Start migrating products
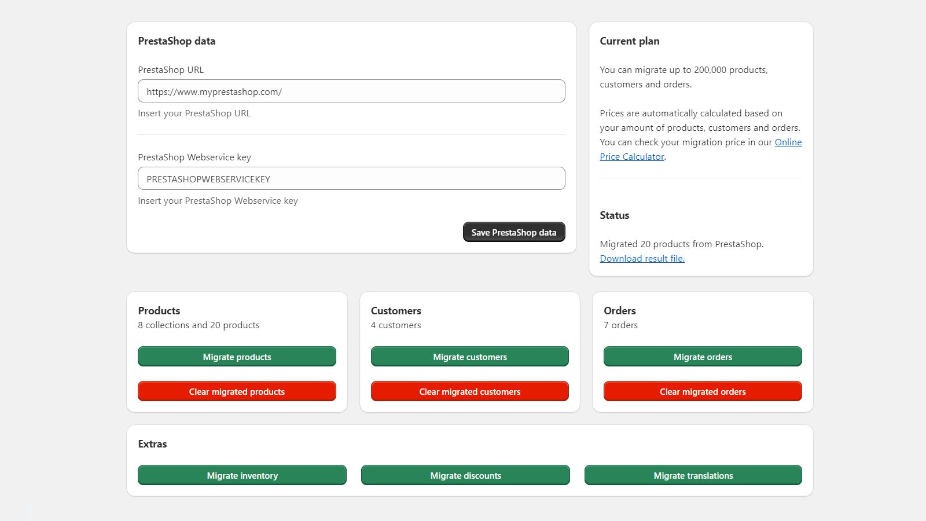 236,357
